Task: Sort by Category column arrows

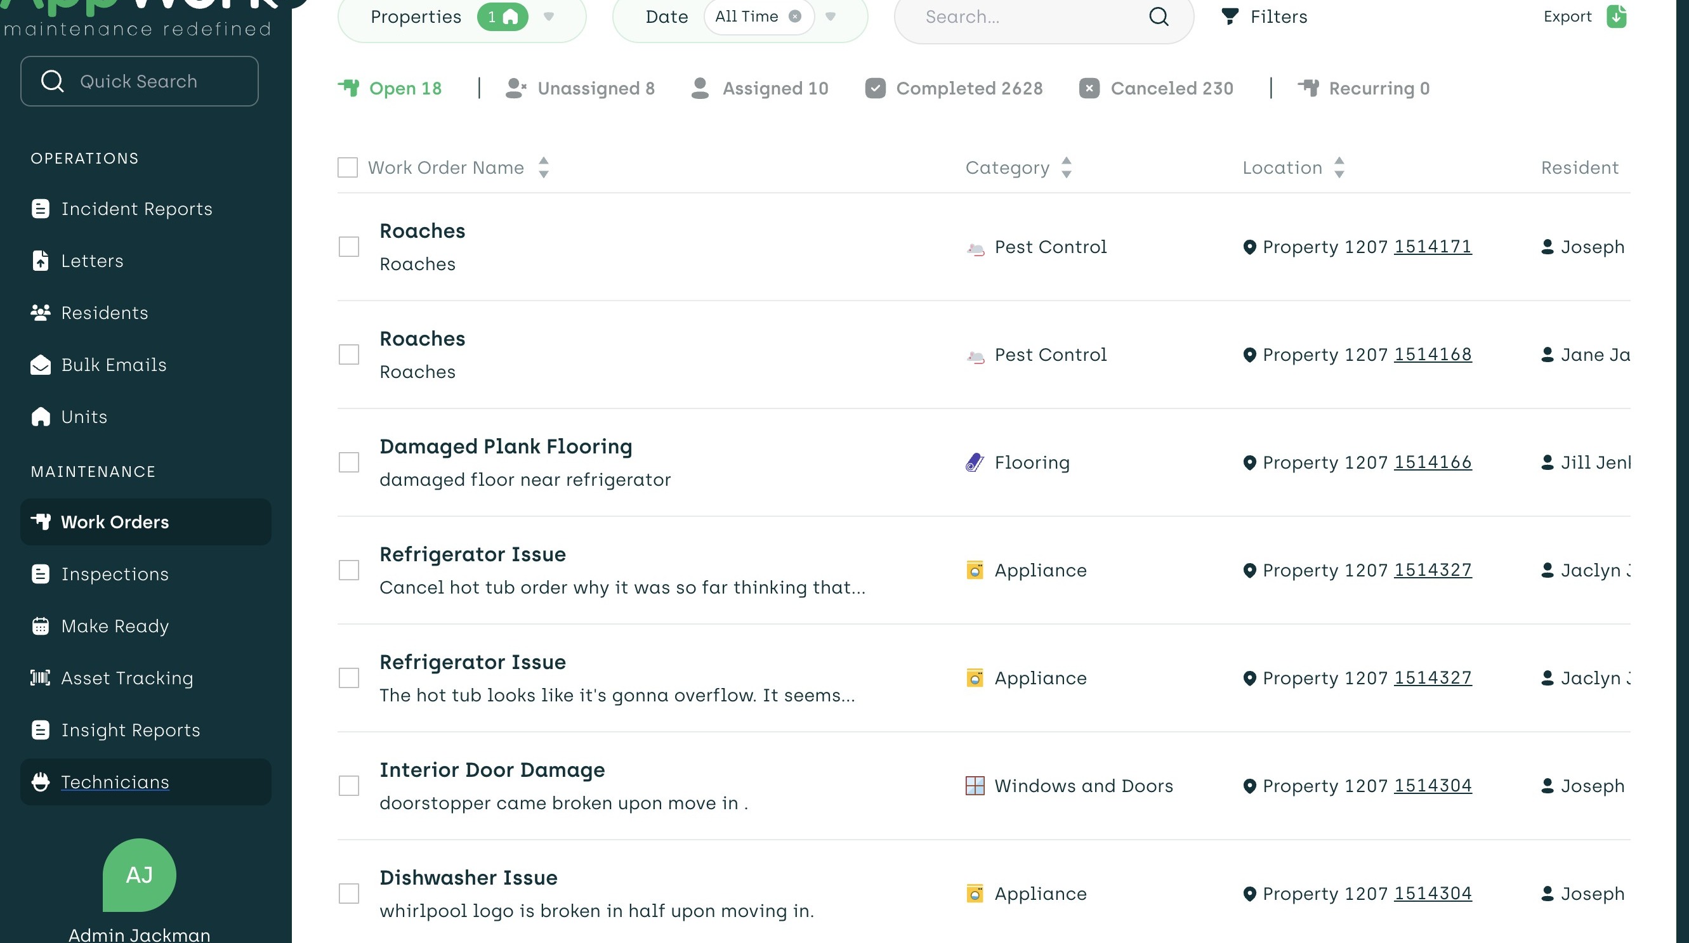Action: [1066, 168]
